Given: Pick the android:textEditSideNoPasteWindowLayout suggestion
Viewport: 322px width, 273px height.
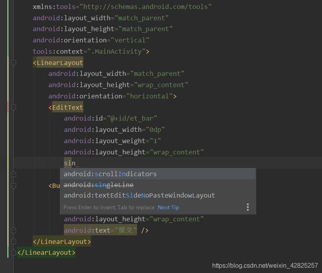Looking at the screenshot, I should pos(158,196).
